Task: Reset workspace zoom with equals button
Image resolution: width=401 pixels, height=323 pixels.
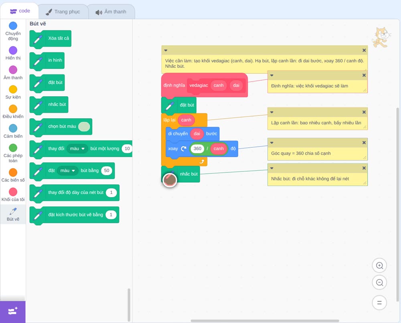Action: (x=379, y=303)
